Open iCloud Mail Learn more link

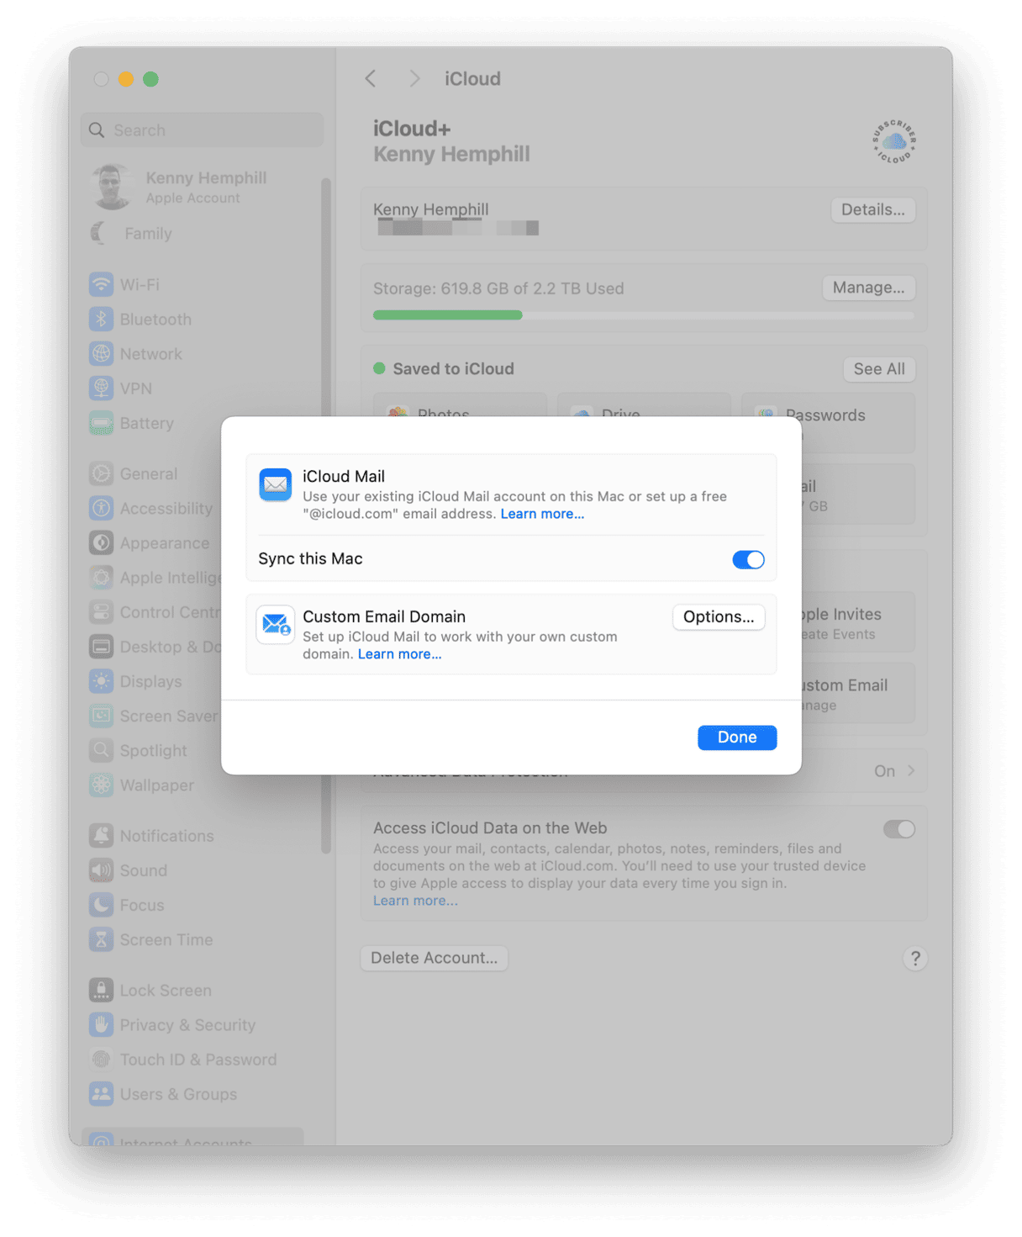542,514
